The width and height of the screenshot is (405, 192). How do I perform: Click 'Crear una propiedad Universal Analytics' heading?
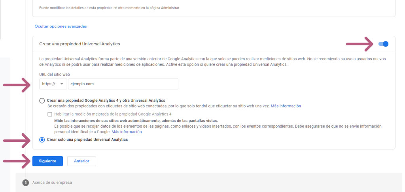pos(79,44)
